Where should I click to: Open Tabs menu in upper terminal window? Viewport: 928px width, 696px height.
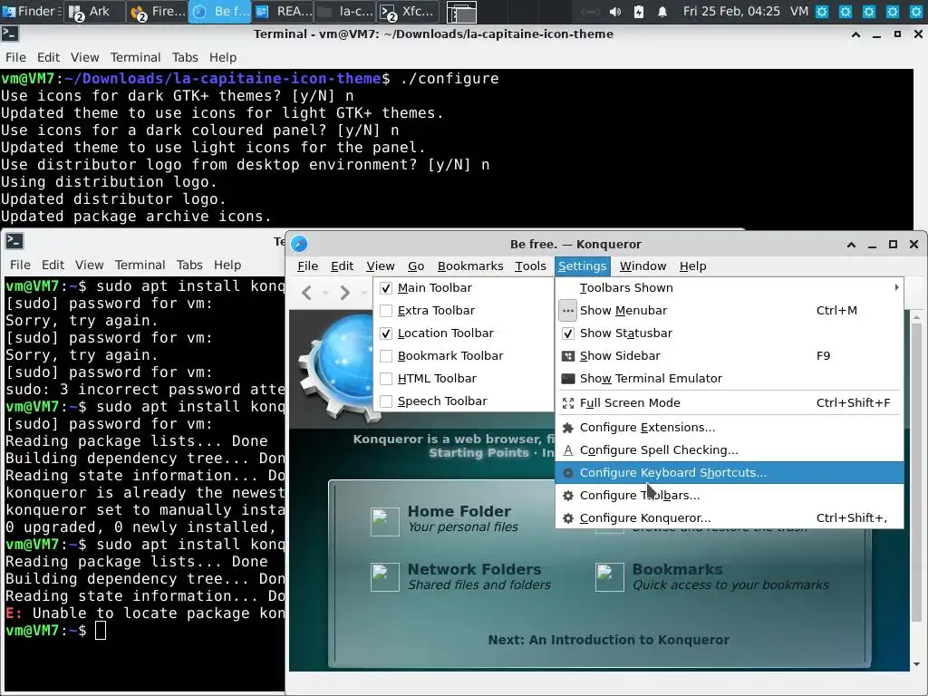185,57
